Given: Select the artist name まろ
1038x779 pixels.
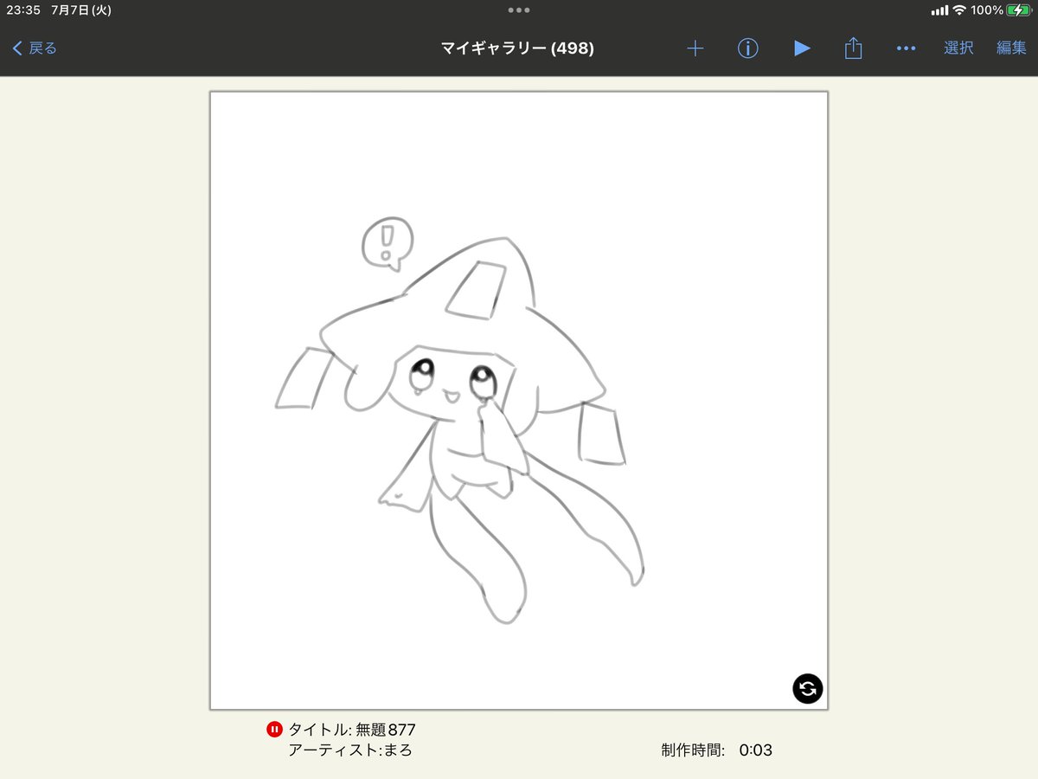Looking at the screenshot, I should pyautogui.click(x=398, y=750).
